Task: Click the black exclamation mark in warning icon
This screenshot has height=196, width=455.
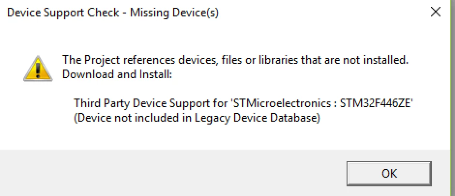Action: tap(38, 70)
